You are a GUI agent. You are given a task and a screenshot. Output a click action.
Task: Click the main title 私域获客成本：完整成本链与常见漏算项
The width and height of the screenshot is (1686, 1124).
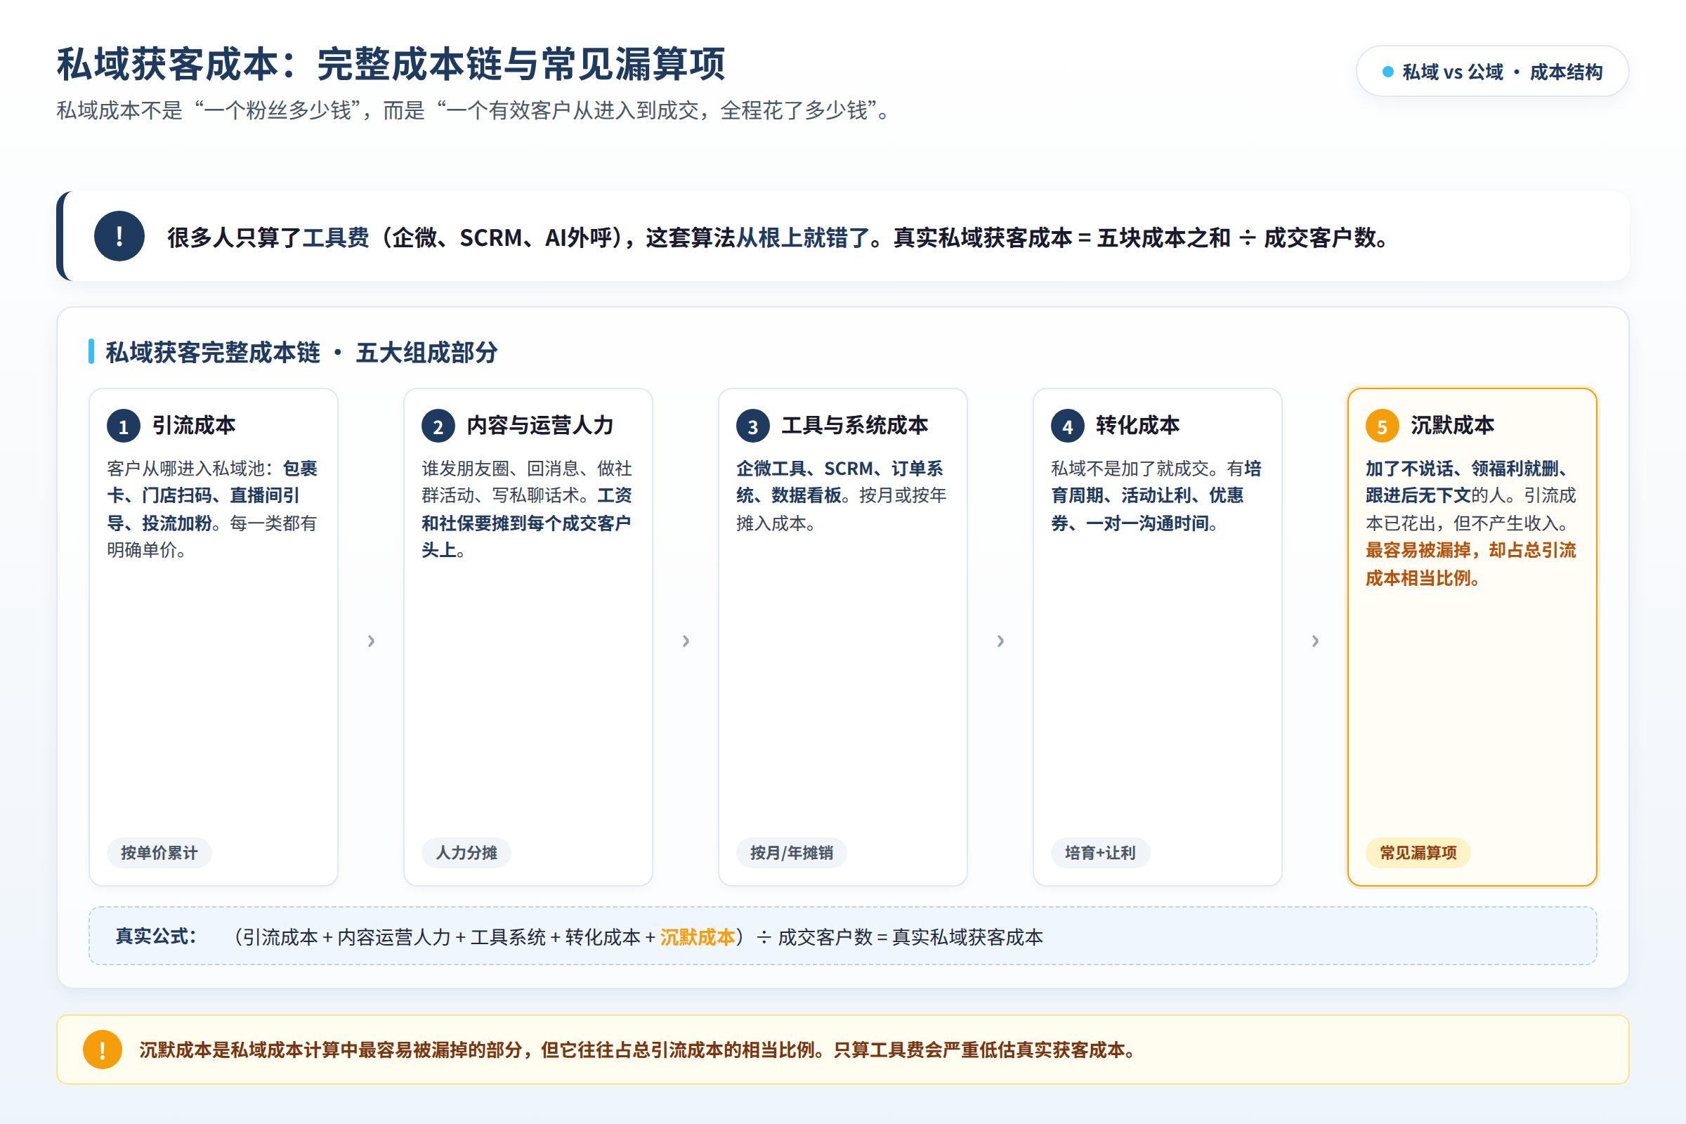tap(391, 64)
